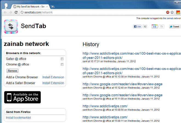Viewport: 181px width, 123px height.
Task: Select the My SendTab Network tab
Action: (30, 7)
